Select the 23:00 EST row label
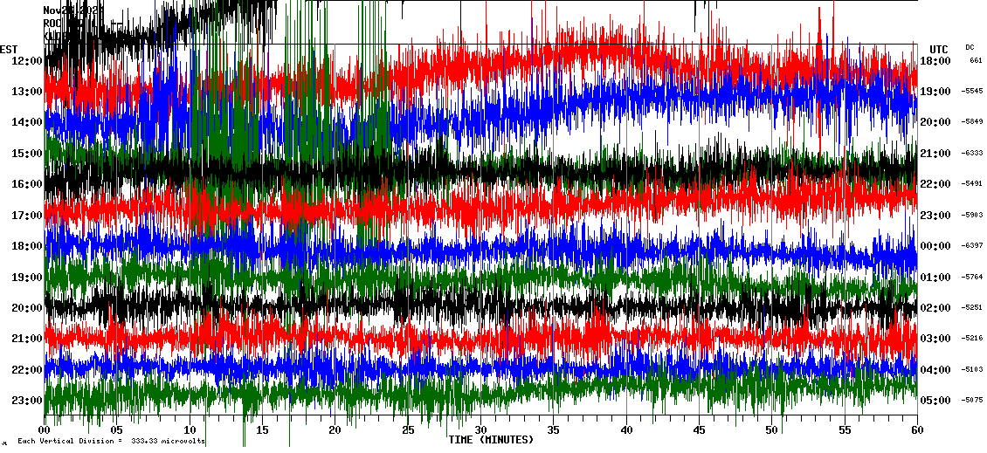The width and height of the screenshot is (987, 453). pyautogui.click(x=27, y=401)
